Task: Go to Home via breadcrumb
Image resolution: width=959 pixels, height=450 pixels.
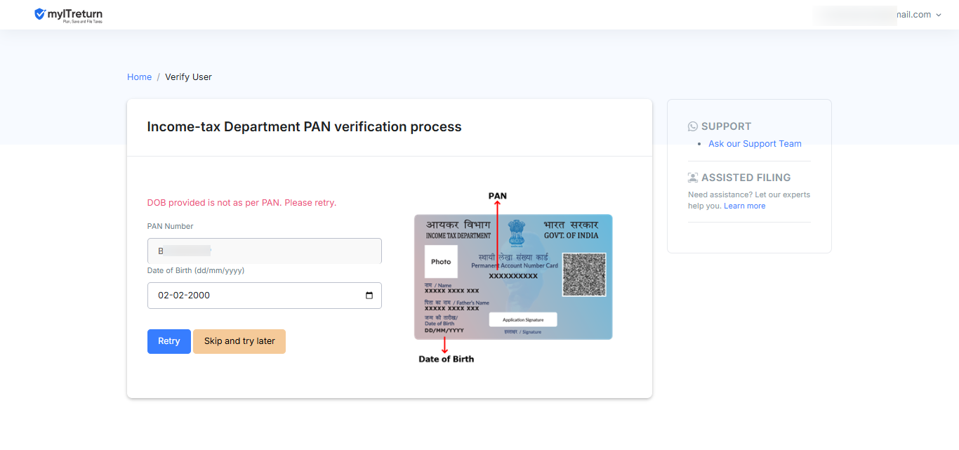Action: [139, 77]
